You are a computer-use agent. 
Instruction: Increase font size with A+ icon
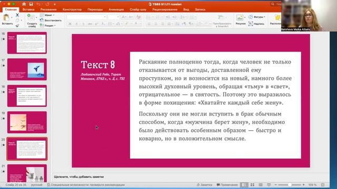tap(124, 17)
